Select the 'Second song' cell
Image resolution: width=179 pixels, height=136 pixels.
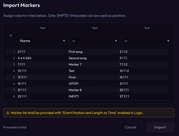78,58
